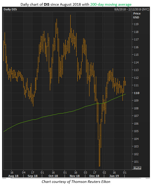Click the Aug 18 month label
The height and width of the screenshot is (186, 152).
[13, 176]
